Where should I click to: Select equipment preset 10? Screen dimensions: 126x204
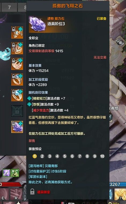coord(102,156)
